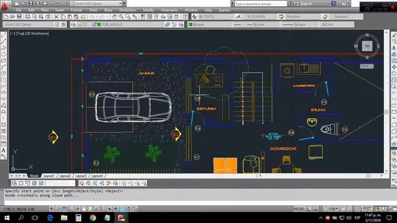Select the Line tool in Draw toolbar

point(4,35)
